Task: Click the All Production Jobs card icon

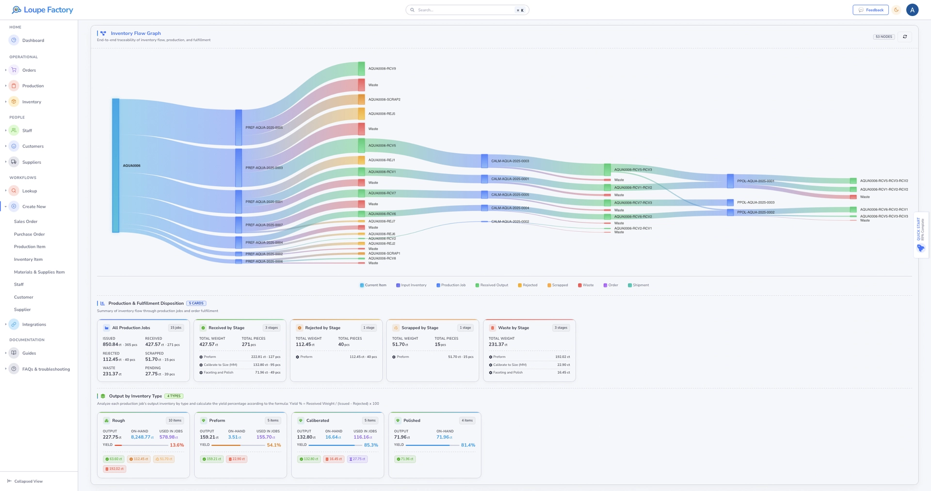Action: pyautogui.click(x=107, y=328)
